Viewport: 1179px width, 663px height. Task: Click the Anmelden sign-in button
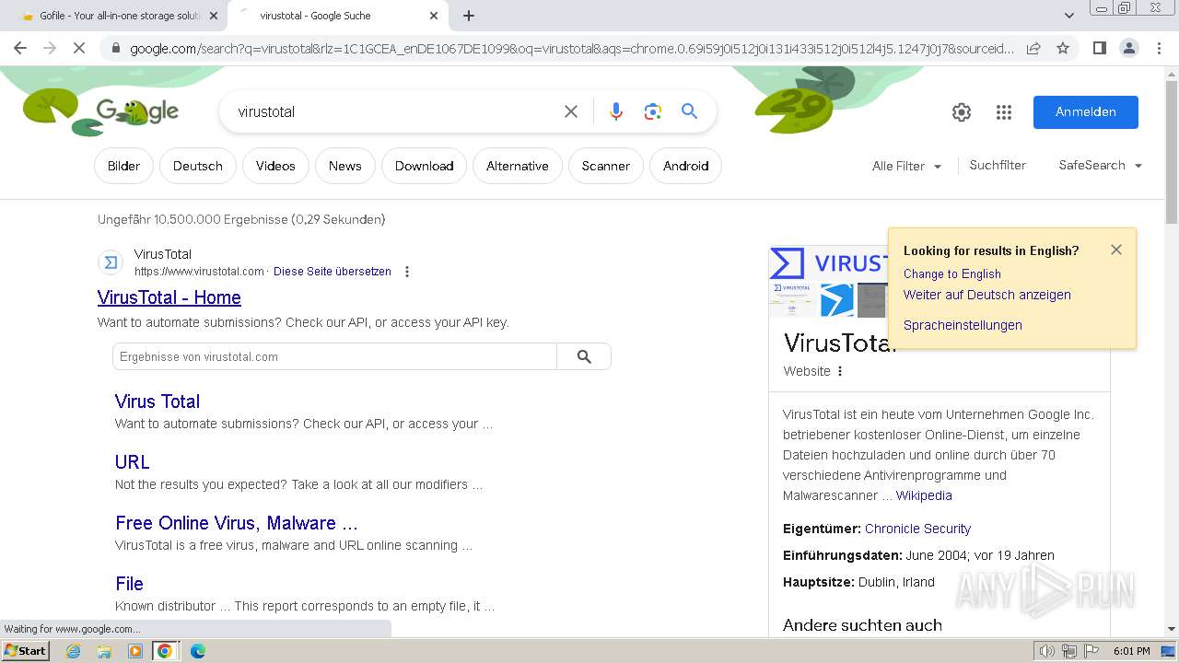click(1086, 111)
